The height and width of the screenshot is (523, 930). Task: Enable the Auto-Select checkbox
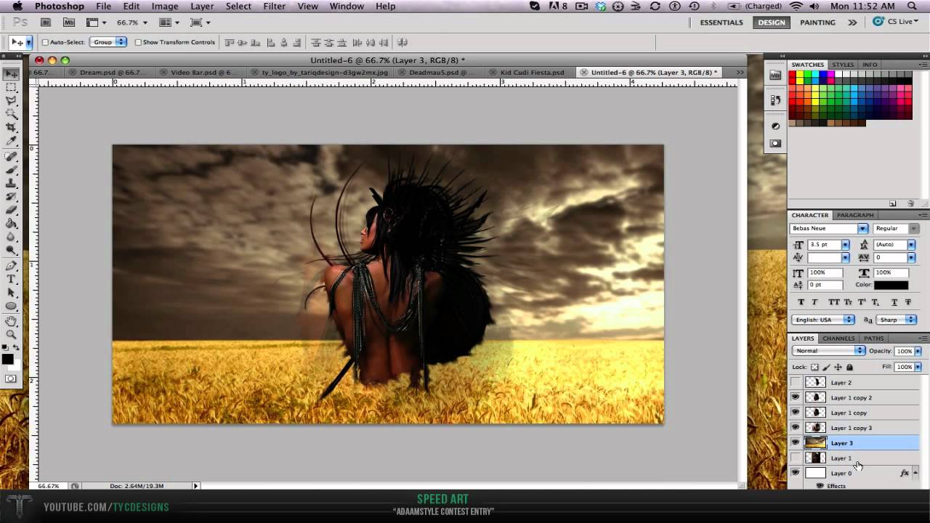tap(45, 42)
